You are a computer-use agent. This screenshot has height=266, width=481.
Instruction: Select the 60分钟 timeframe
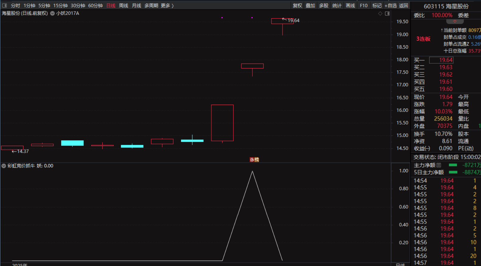coord(95,5)
